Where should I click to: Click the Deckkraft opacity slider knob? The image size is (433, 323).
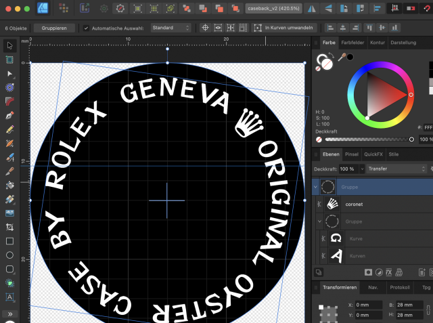coord(411,139)
